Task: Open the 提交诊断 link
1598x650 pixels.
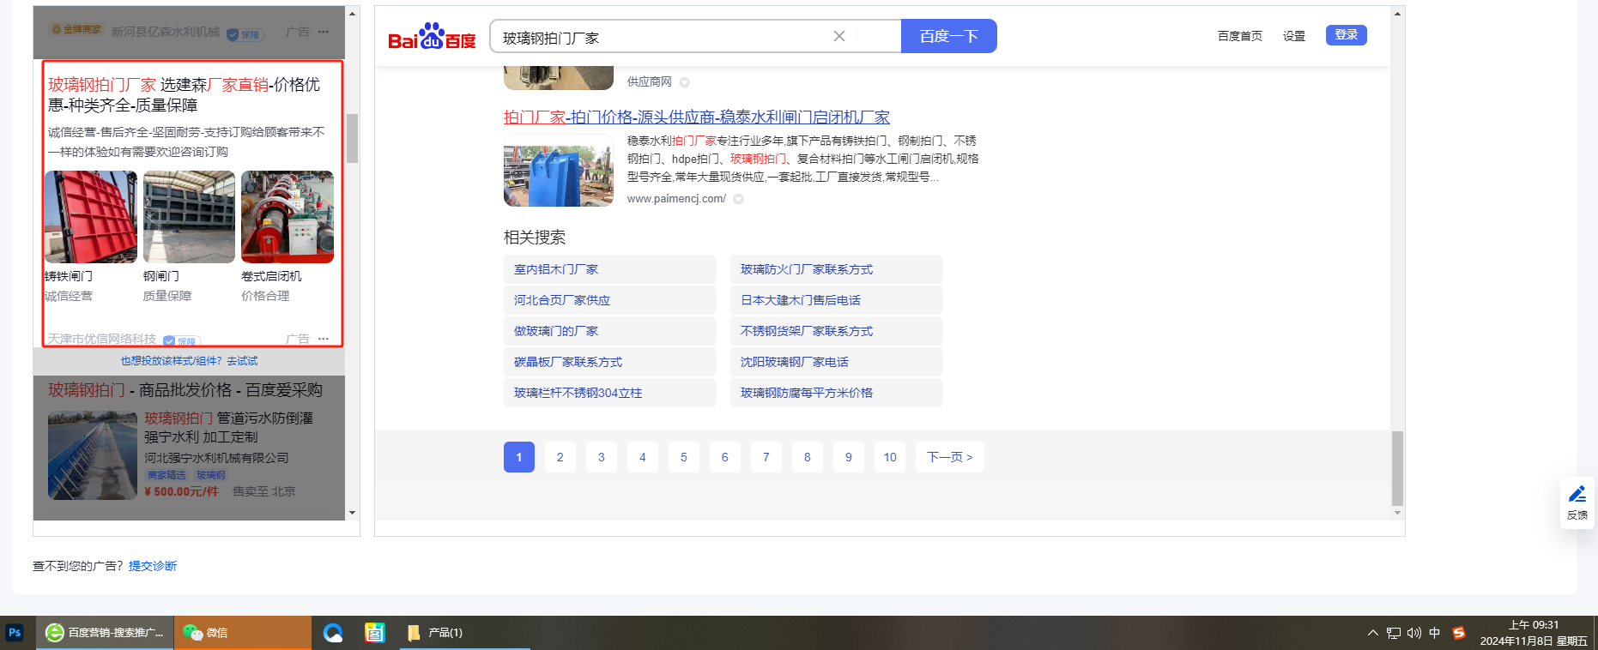Action: [x=153, y=566]
